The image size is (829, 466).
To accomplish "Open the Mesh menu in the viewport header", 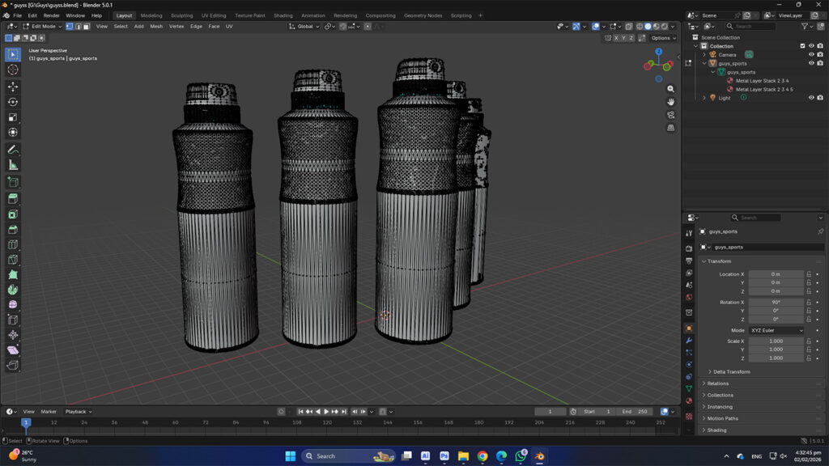I will pos(155,27).
